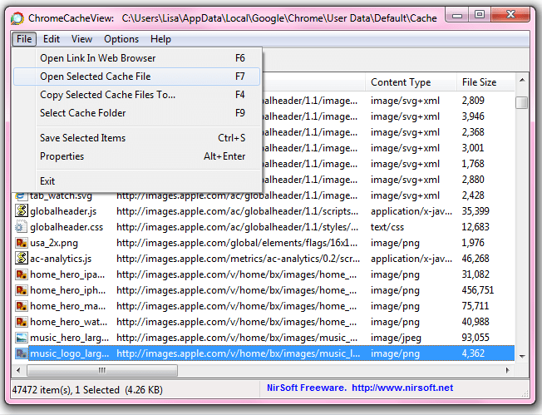Viewport: 542px width, 415px height.
Task: Click the status bar item count text
Action: pos(87,390)
